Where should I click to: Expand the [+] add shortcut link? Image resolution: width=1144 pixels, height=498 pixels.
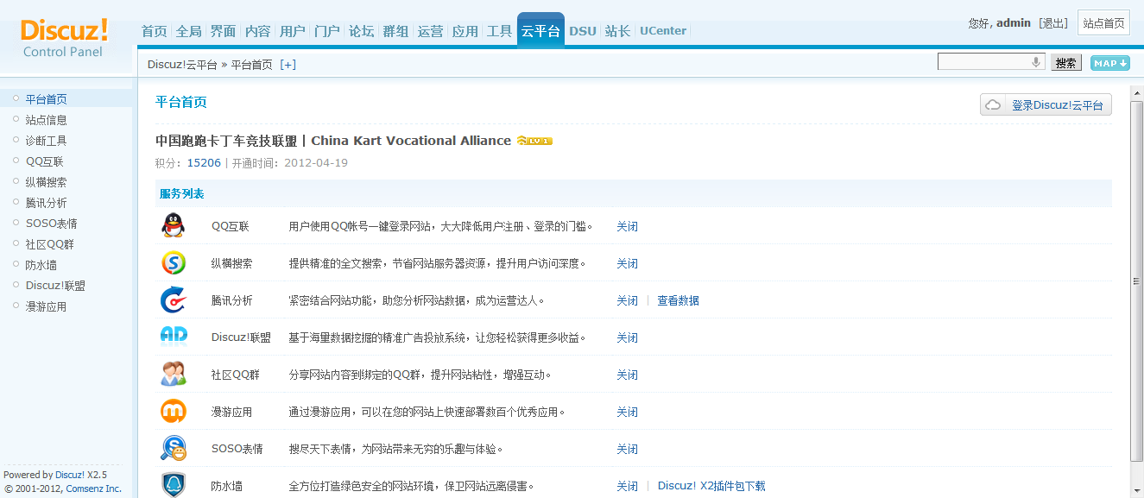pos(288,65)
